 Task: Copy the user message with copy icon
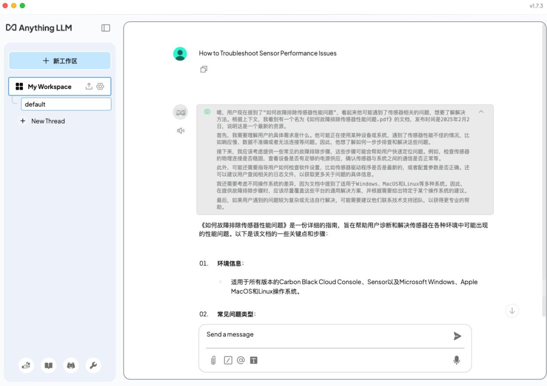[x=204, y=69]
